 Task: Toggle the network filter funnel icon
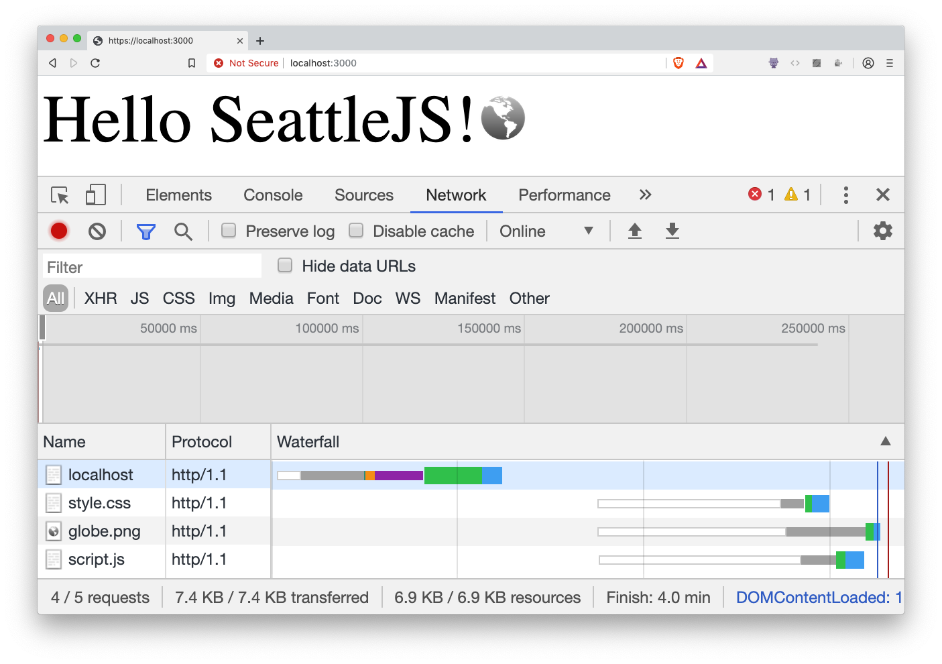pos(145,231)
